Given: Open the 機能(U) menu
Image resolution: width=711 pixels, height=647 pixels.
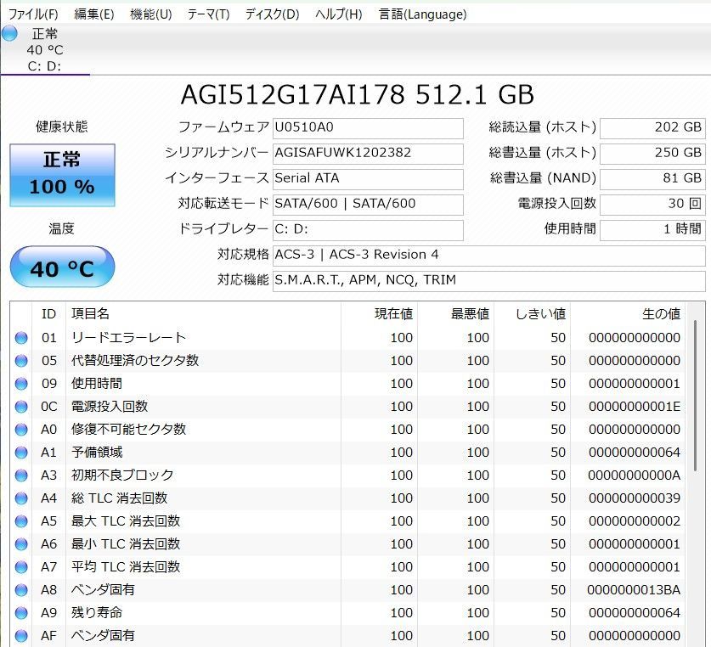Looking at the screenshot, I should [150, 14].
